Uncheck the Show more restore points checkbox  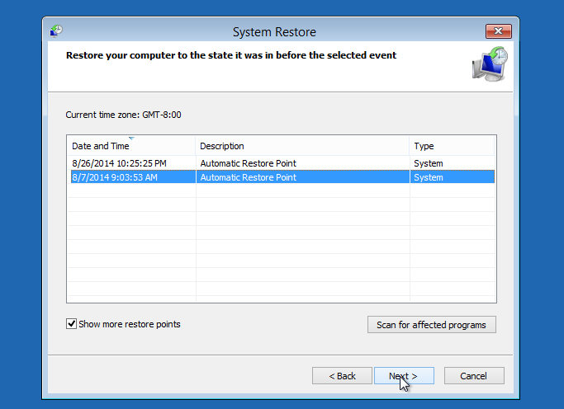click(71, 324)
